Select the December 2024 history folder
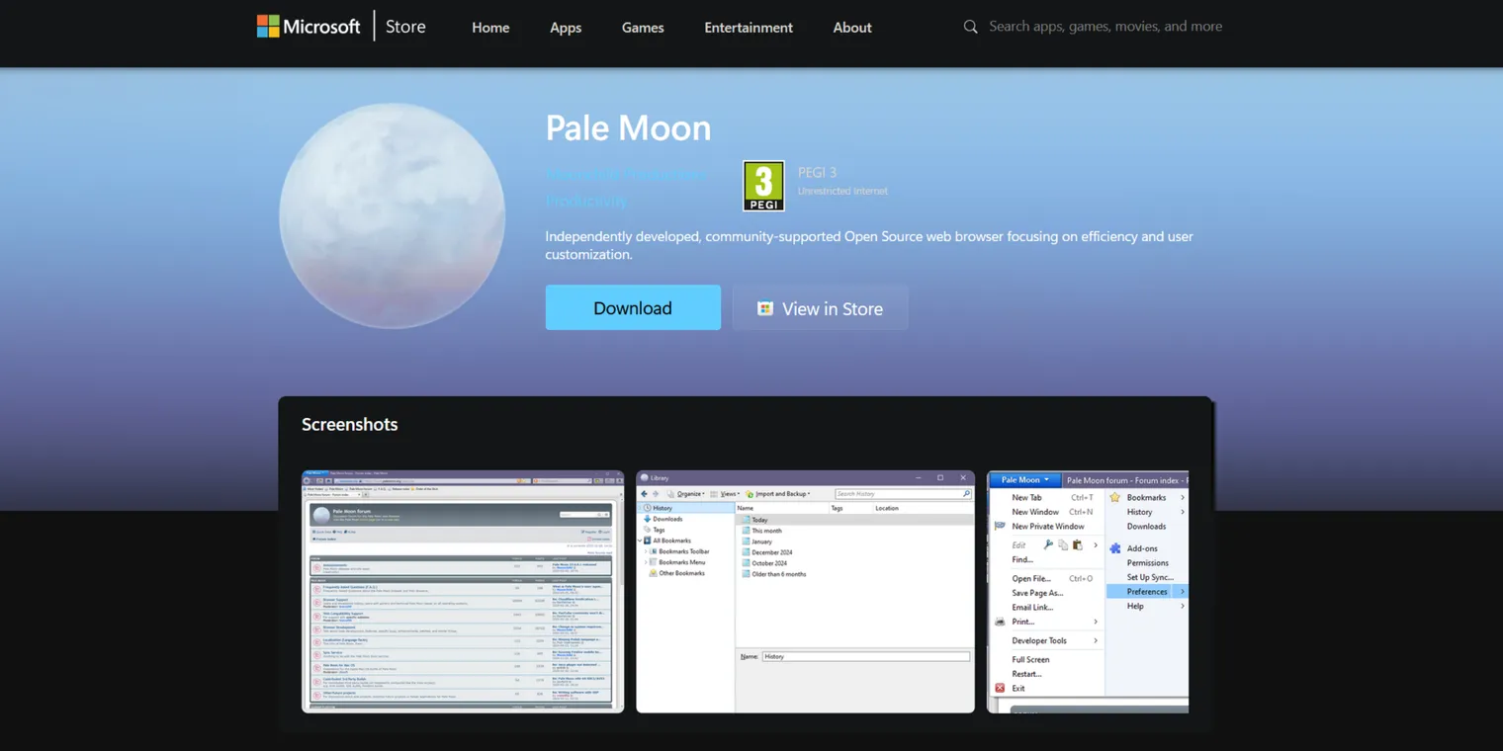The height and width of the screenshot is (751, 1503). 772,552
